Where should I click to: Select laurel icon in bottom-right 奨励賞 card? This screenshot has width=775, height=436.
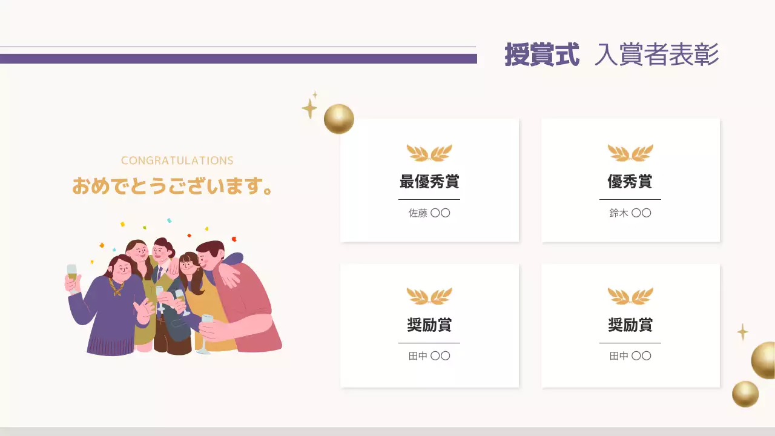point(630,296)
